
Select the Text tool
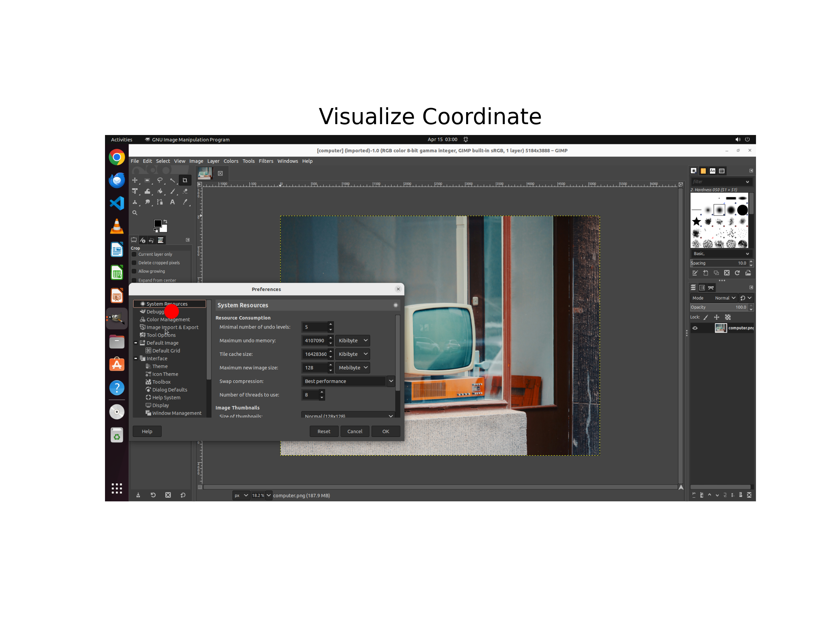[172, 202]
